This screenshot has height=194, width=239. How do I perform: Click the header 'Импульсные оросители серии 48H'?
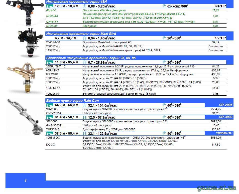coord(77,2)
